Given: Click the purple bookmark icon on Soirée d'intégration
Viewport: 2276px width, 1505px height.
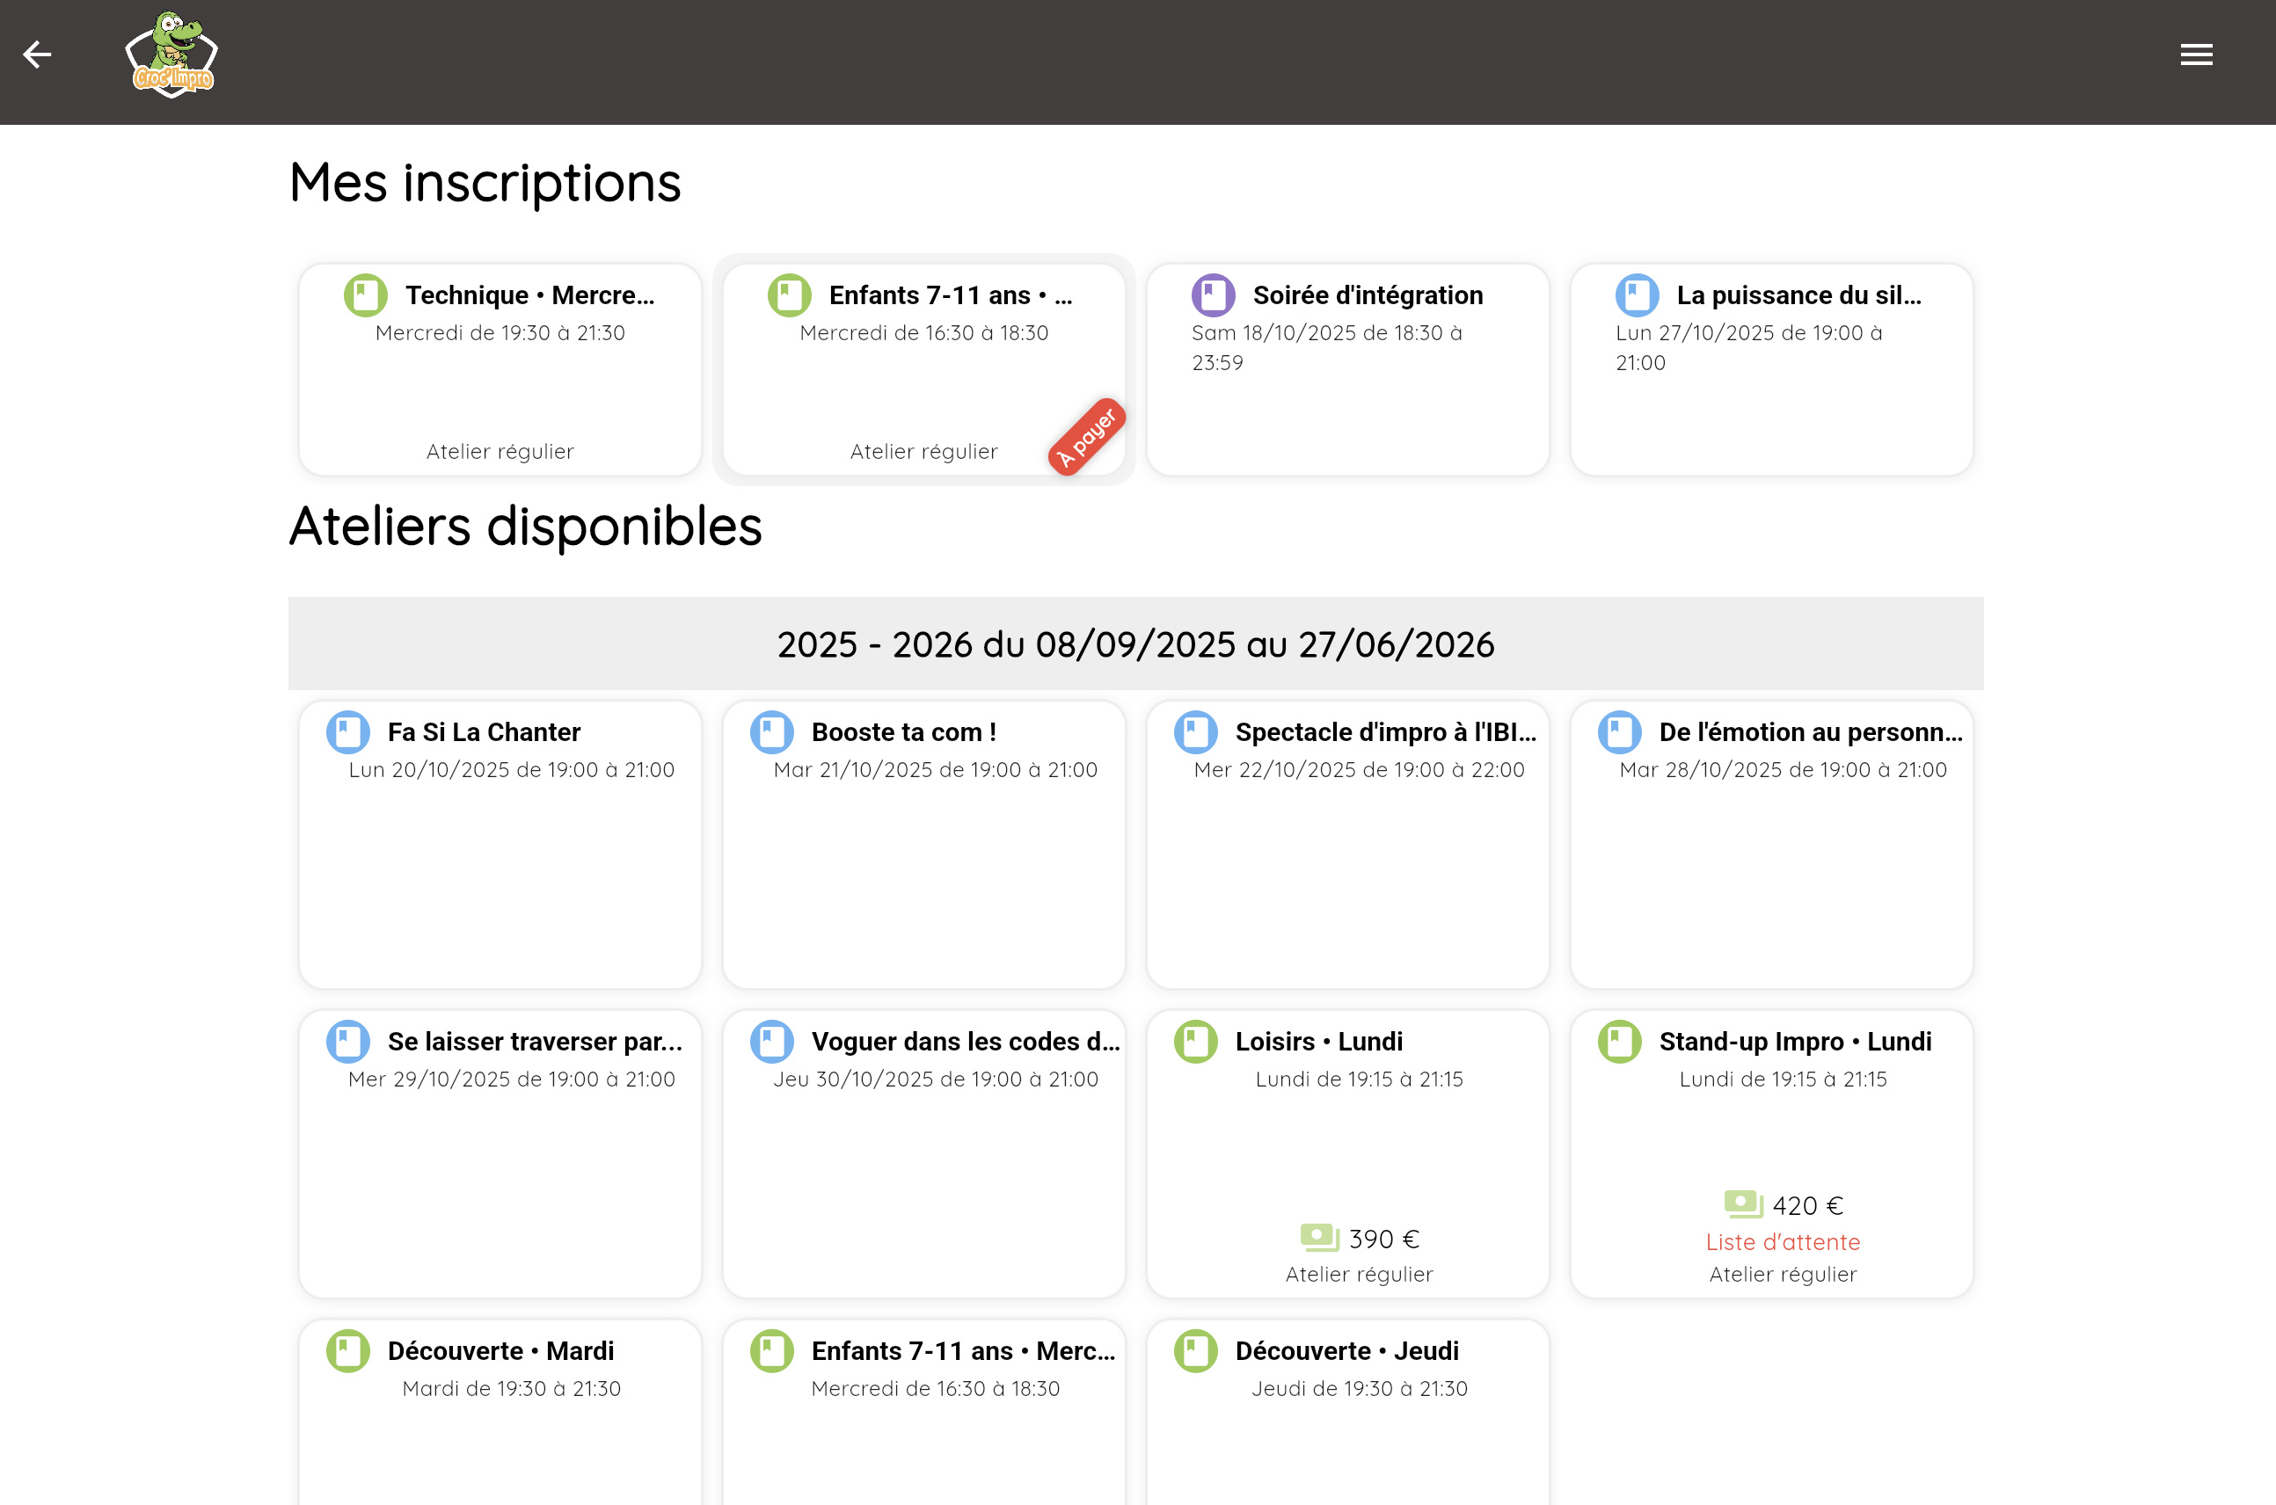Looking at the screenshot, I should point(1213,295).
